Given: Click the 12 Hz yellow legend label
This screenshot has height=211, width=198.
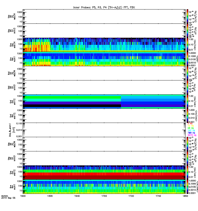Looking at the screenshot, I should tap(191, 126).
